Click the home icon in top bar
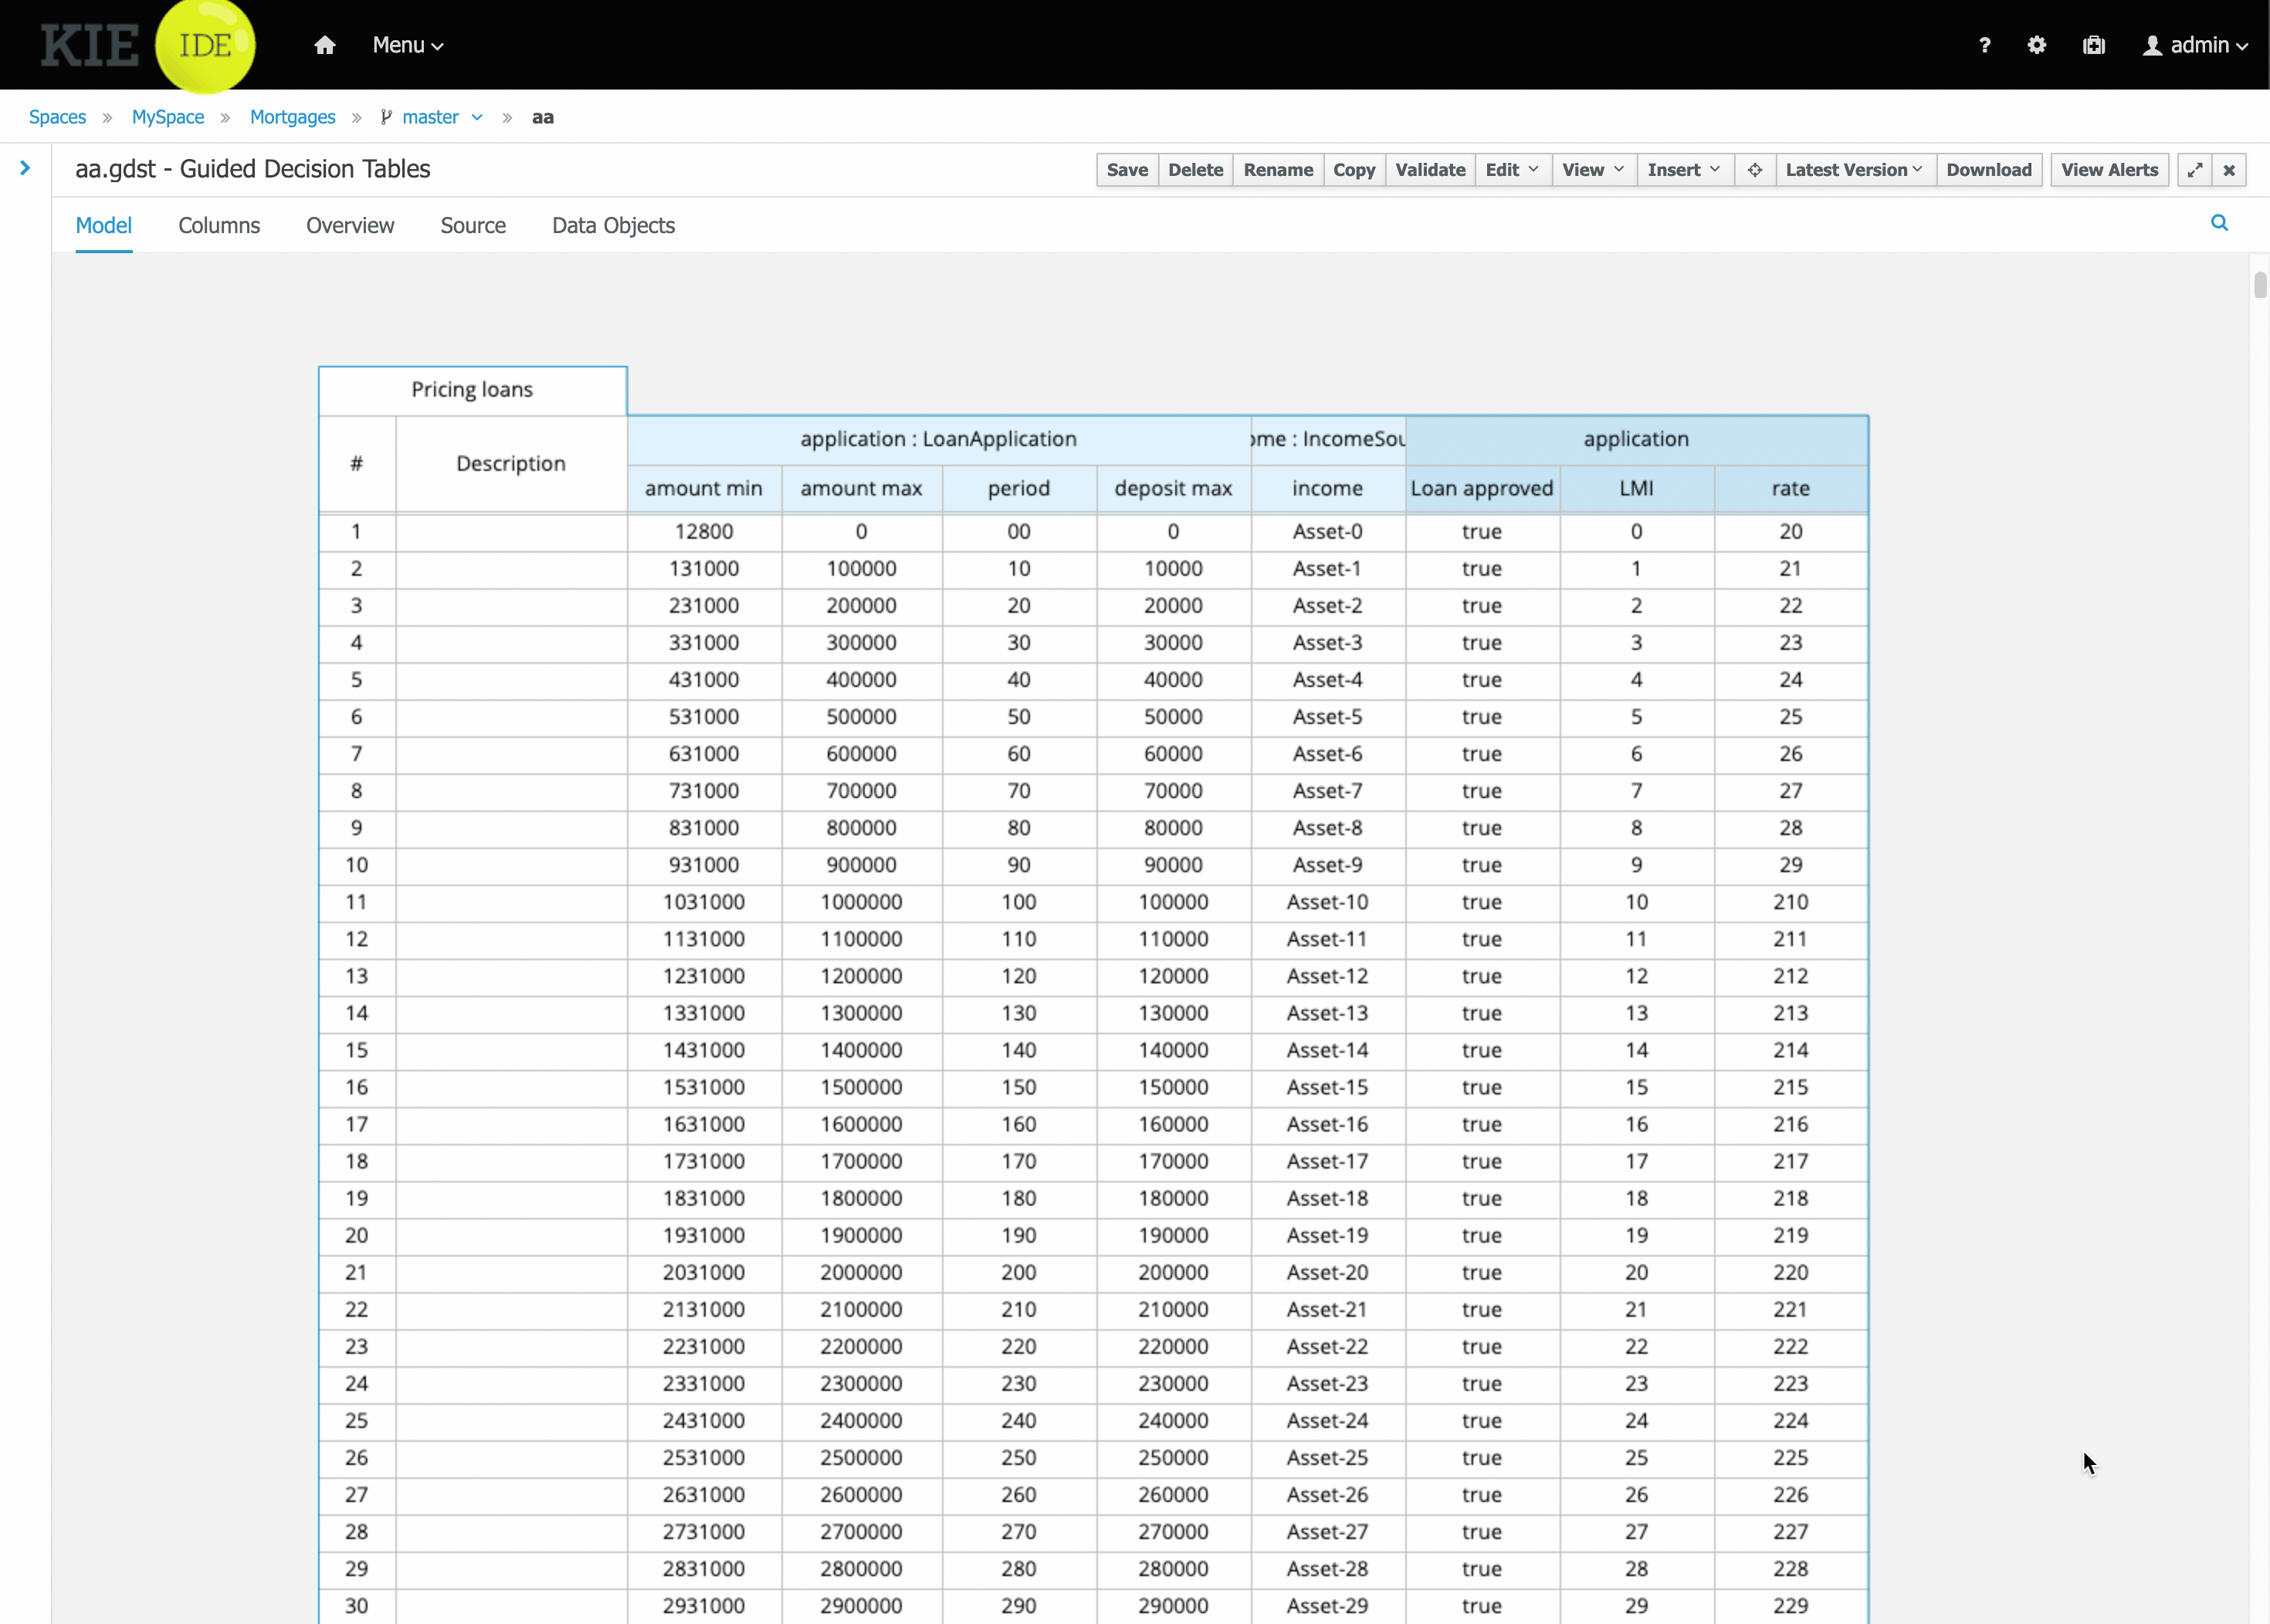The image size is (2270, 1624). pos(324,45)
